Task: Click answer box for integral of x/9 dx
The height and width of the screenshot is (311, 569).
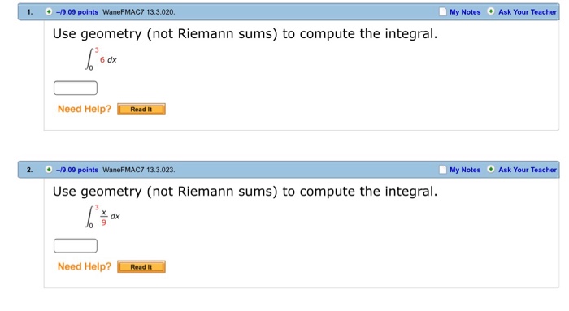Action: click(76, 246)
